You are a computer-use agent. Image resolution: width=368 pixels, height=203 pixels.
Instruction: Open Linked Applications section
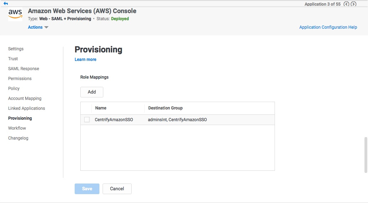tap(27, 108)
